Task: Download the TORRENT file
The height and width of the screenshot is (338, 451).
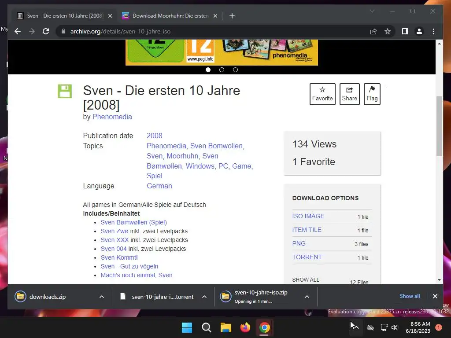Action: (x=307, y=257)
